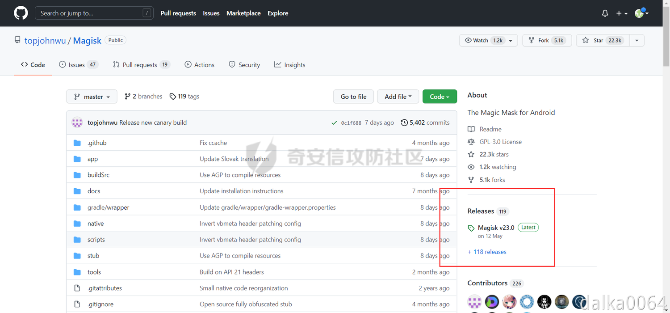Open the app folder
670x313 pixels.
(92, 159)
